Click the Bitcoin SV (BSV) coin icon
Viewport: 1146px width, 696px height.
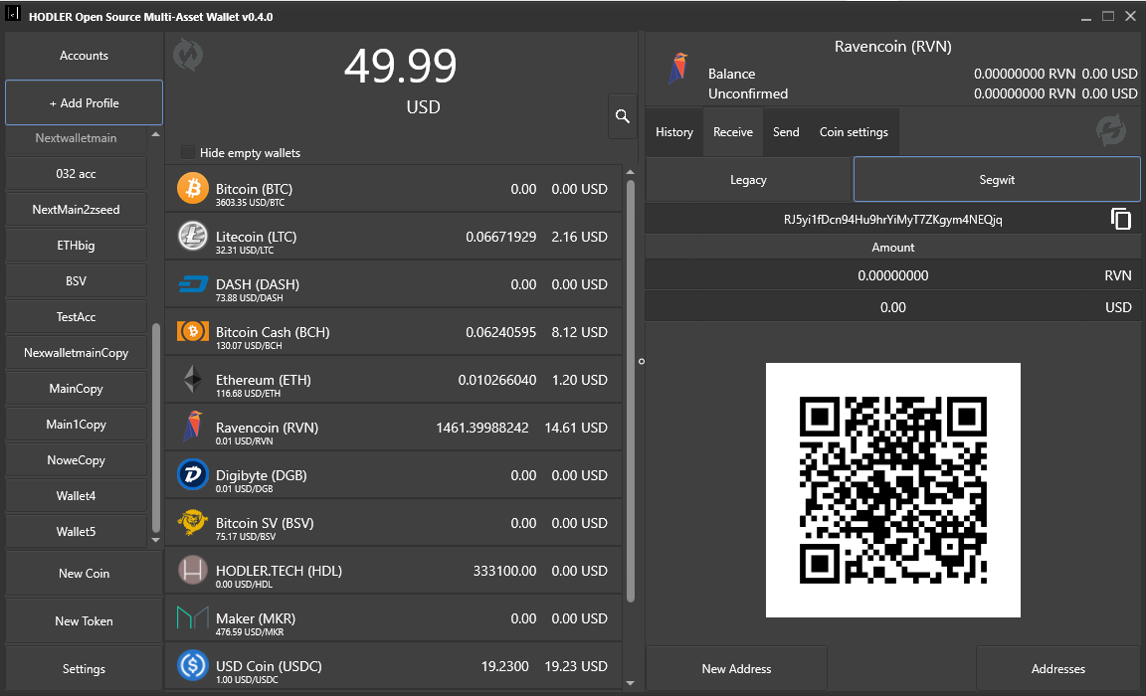point(193,522)
